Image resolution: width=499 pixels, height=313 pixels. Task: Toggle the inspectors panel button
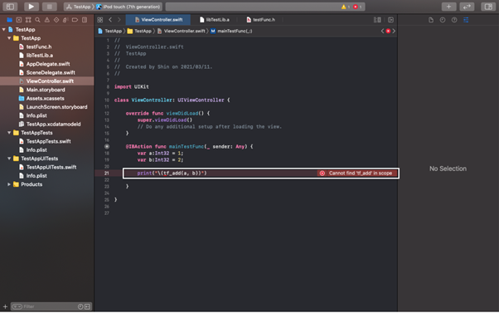coord(488,7)
